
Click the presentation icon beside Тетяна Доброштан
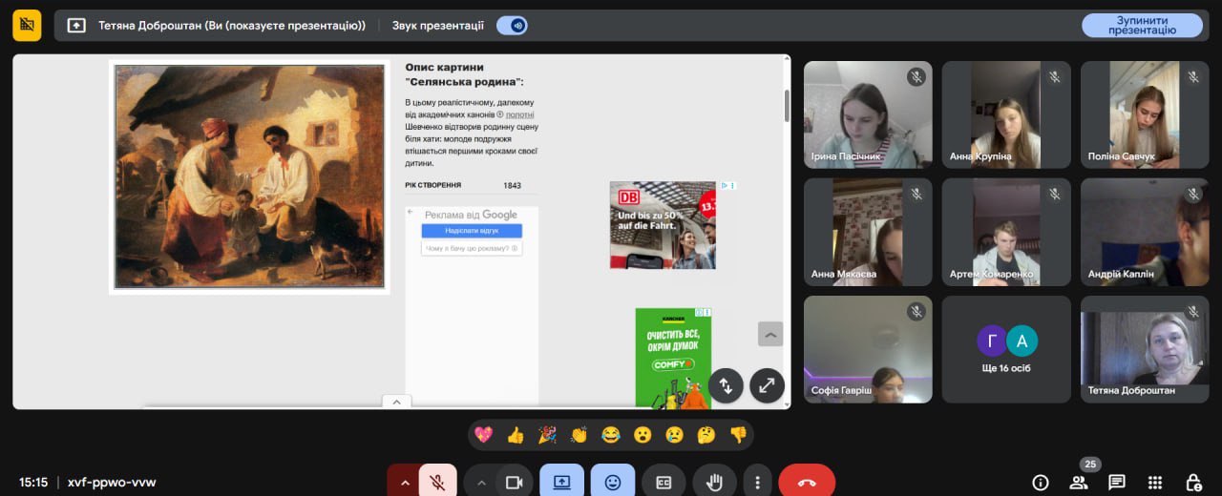coord(76,26)
